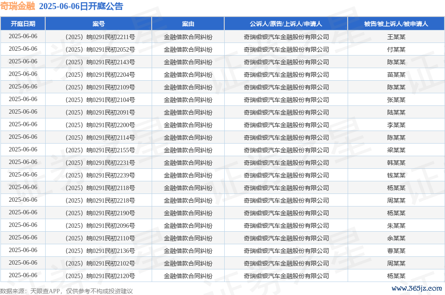
Task: Click 陈某某 in the 民初2143号 row
Action: [396, 62]
